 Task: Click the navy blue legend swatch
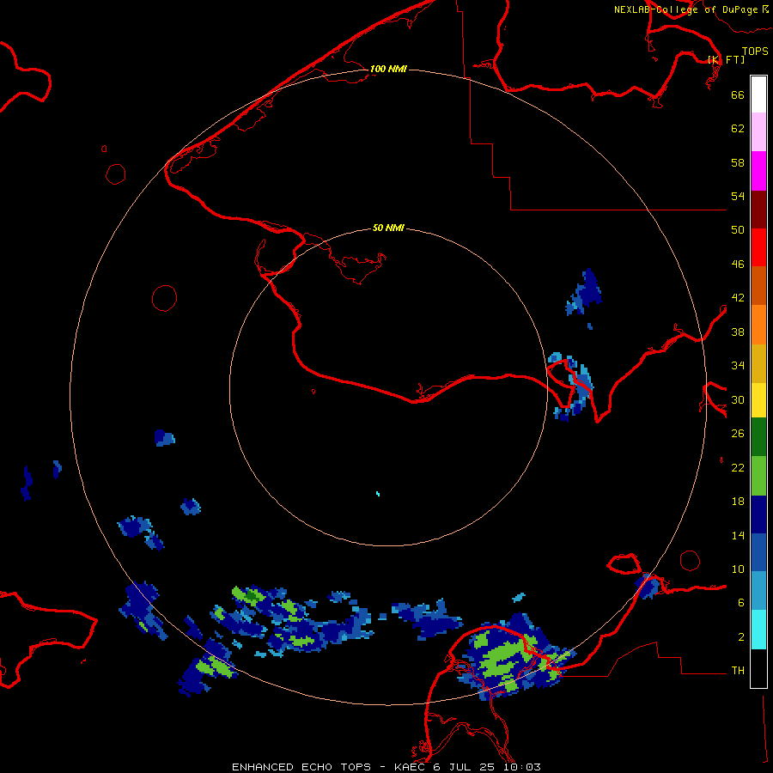click(x=758, y=514)
